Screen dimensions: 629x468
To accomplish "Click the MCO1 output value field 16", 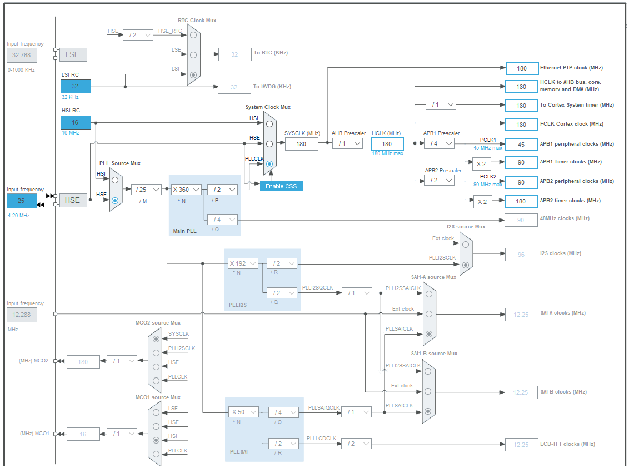I will (83, 434).
